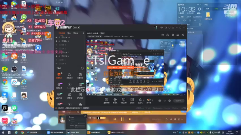Pause the music player playback
Screen dimensions: 241x135
(x=122, y=119)
